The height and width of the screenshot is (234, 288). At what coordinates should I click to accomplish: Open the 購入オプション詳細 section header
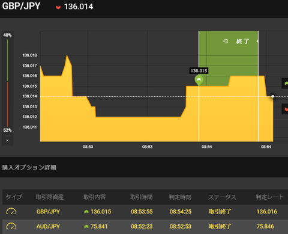[29, 167]
